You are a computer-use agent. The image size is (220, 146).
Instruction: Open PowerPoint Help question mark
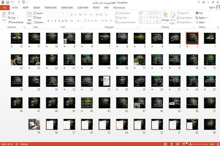[x=199, y=3]
